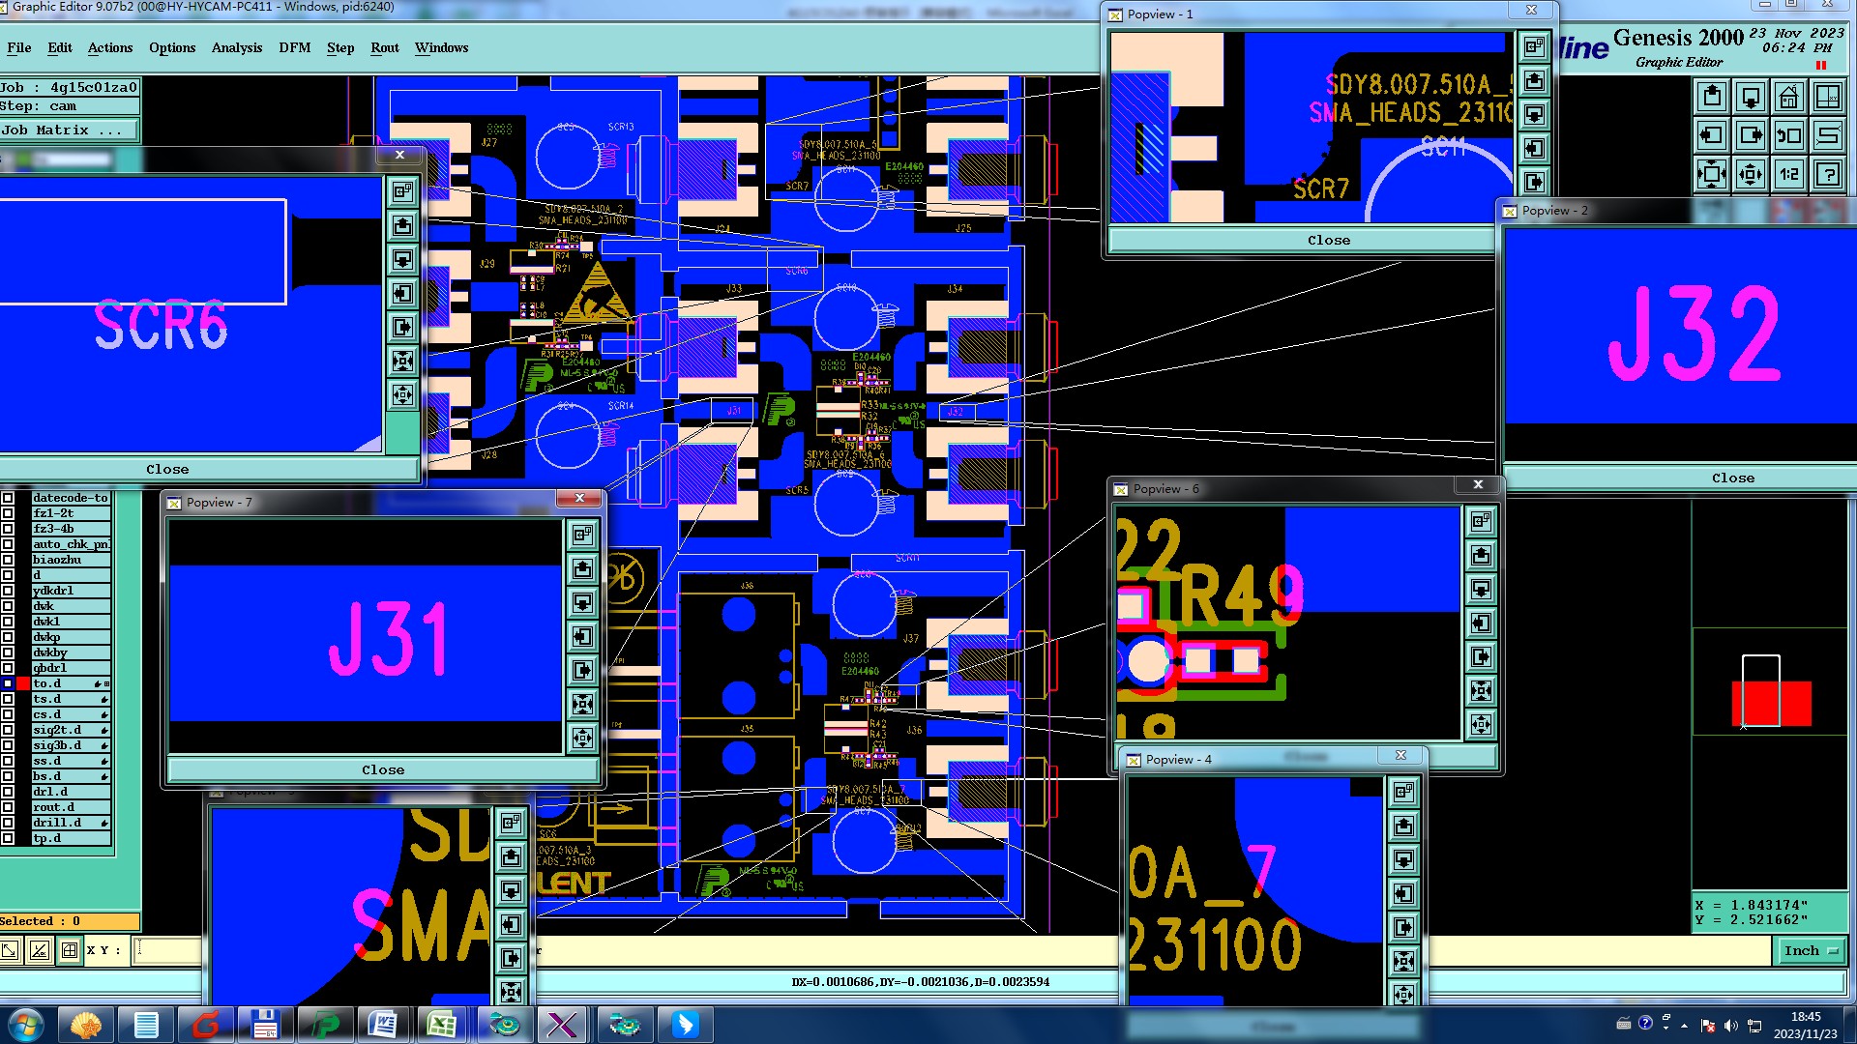Screen dimensions: 1857x1044
Task: Toggle checkbox for biaozhu layer
Action: point(8,560)
